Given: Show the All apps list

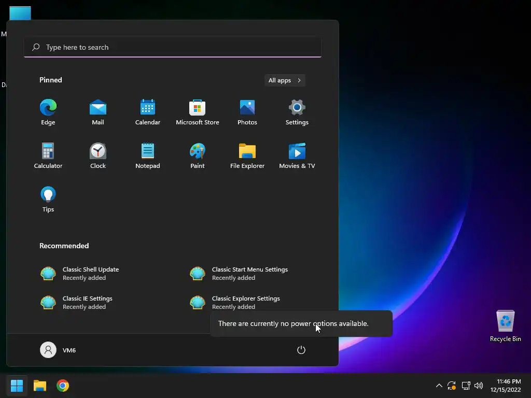Looking at the screenshot, I should (x=285, y=80).
